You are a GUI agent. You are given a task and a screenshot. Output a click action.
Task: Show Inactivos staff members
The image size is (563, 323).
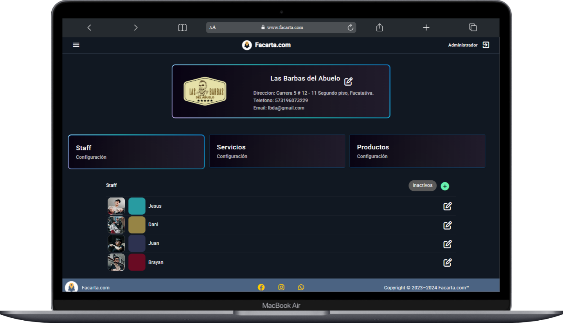(x=423, y=185)
